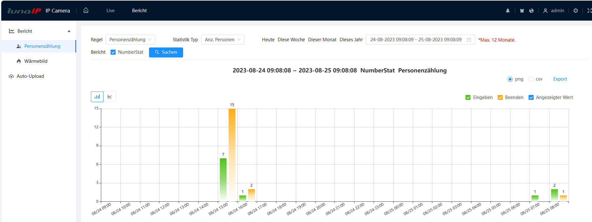Select the csv export format
592x222 pixels.
(x=531, y=79)
